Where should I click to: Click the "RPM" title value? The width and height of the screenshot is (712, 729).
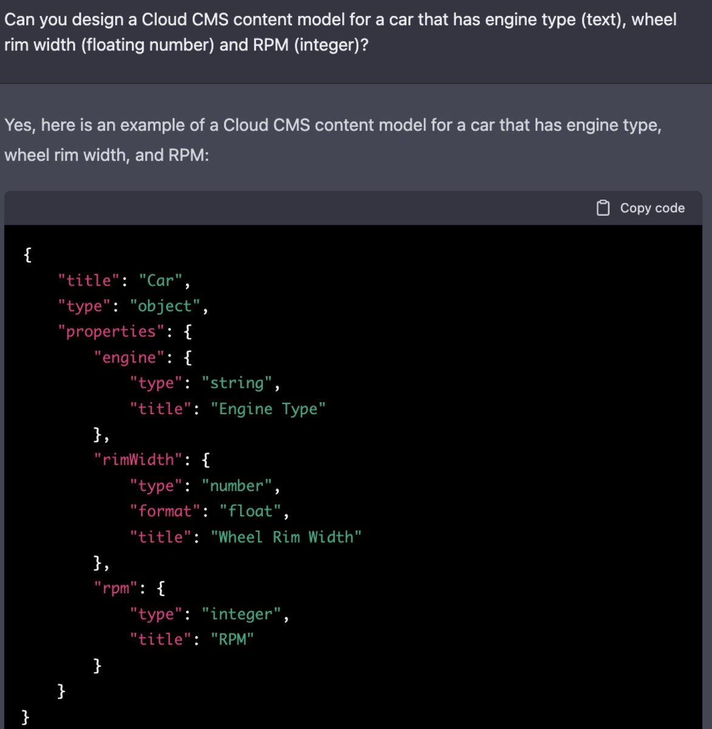232,640
